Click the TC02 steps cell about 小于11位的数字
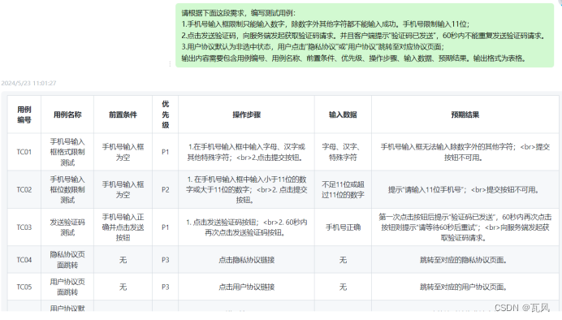562x320 pixels. 247,189
